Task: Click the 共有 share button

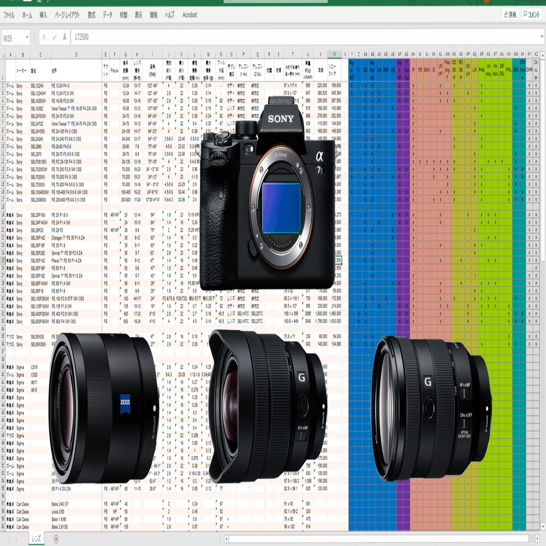Action: coord(510,15)
